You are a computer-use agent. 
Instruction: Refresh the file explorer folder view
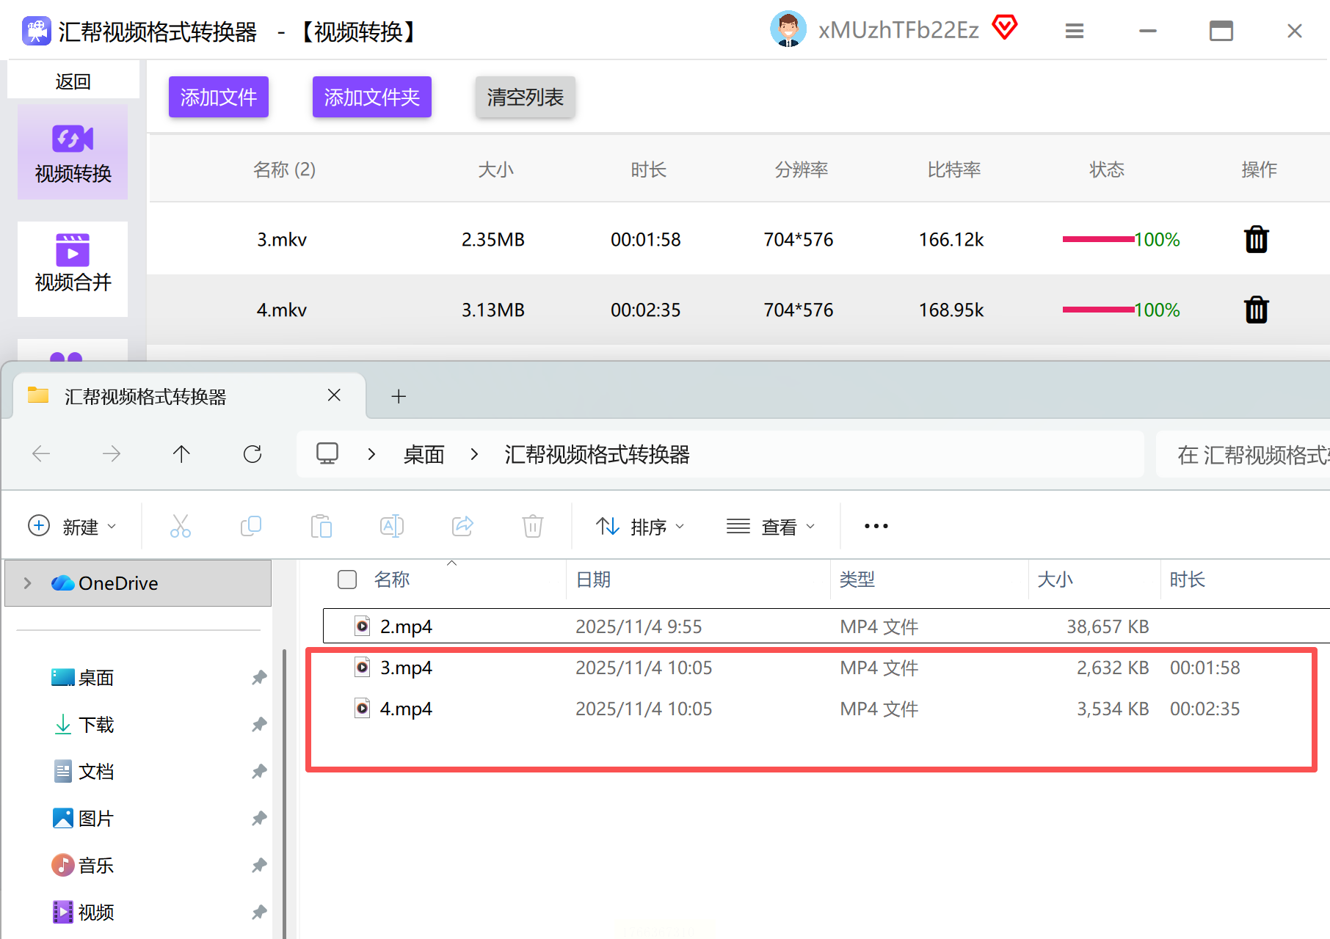(x=252, y=454)
